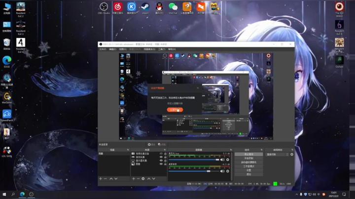The width and height of the screenshot is (355, 199).
Task: Remove selected scene with minus button
Action: click(106, 179)
